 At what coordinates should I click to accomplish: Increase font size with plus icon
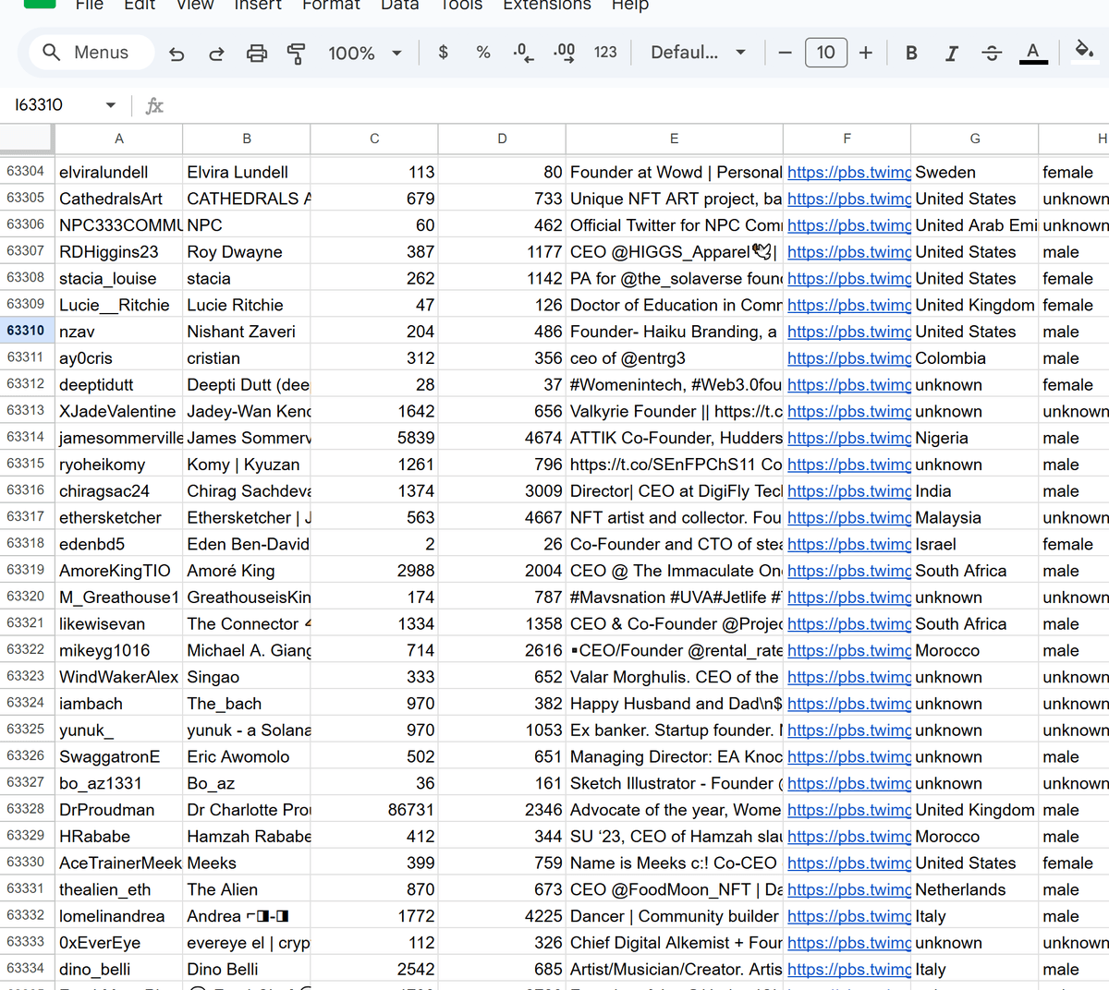coord(866,53)
